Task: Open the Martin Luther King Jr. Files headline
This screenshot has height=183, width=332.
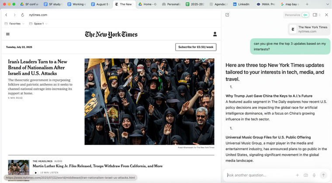Action: point(97,166)
